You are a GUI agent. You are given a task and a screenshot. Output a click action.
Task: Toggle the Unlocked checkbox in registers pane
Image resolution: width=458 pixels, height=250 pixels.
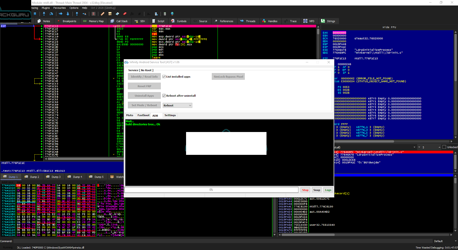[x=444, y=147]
